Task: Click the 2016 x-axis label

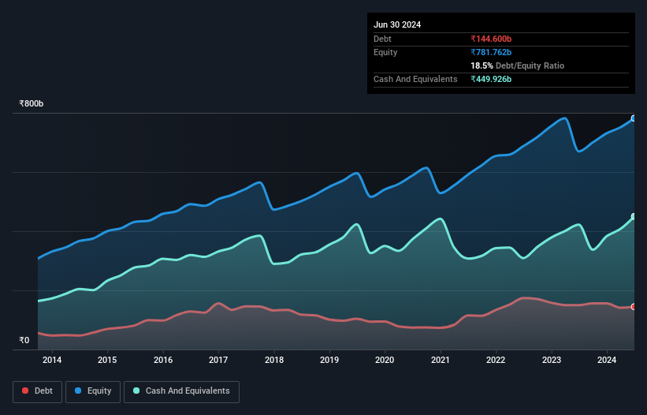Action: (x=163, y=360)
